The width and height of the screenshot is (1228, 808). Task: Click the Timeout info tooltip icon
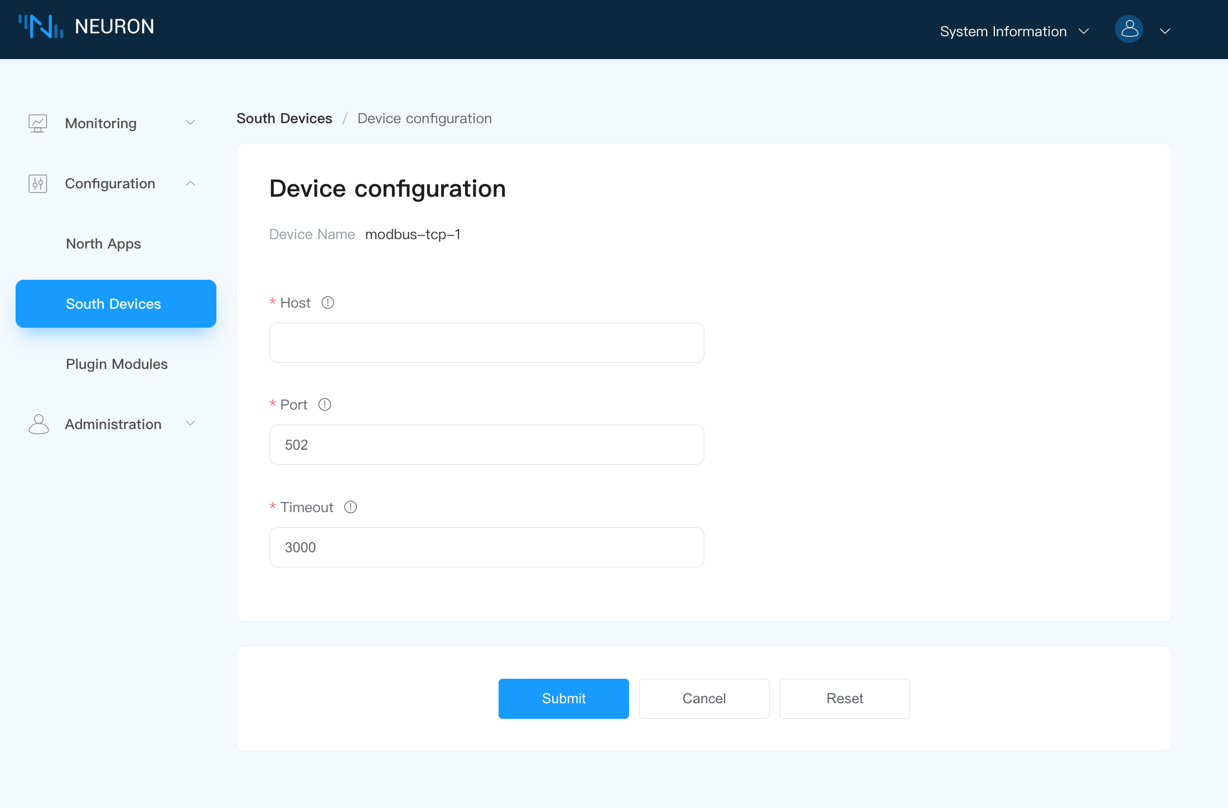tap(352, 507)
